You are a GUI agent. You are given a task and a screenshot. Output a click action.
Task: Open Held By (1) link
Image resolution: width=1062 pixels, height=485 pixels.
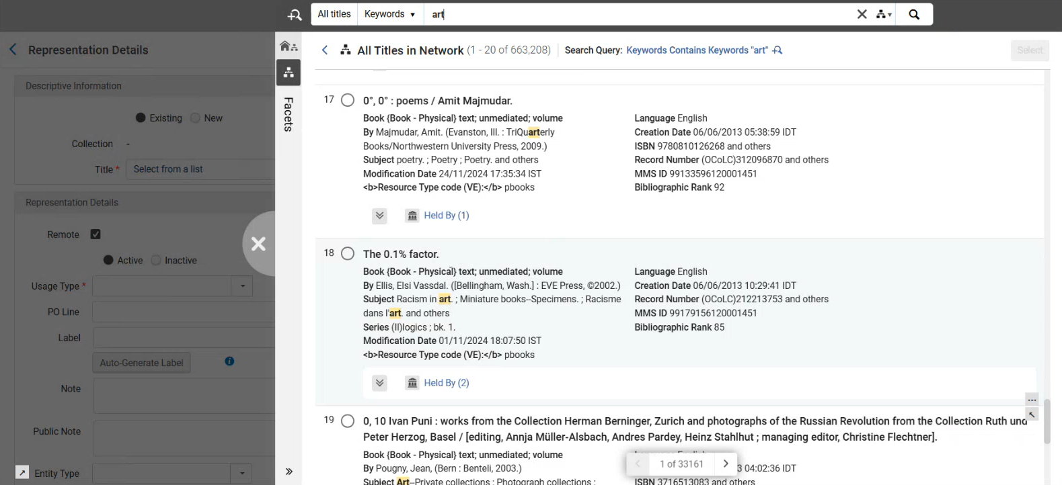pyautogui.click(x=447, y=216)
